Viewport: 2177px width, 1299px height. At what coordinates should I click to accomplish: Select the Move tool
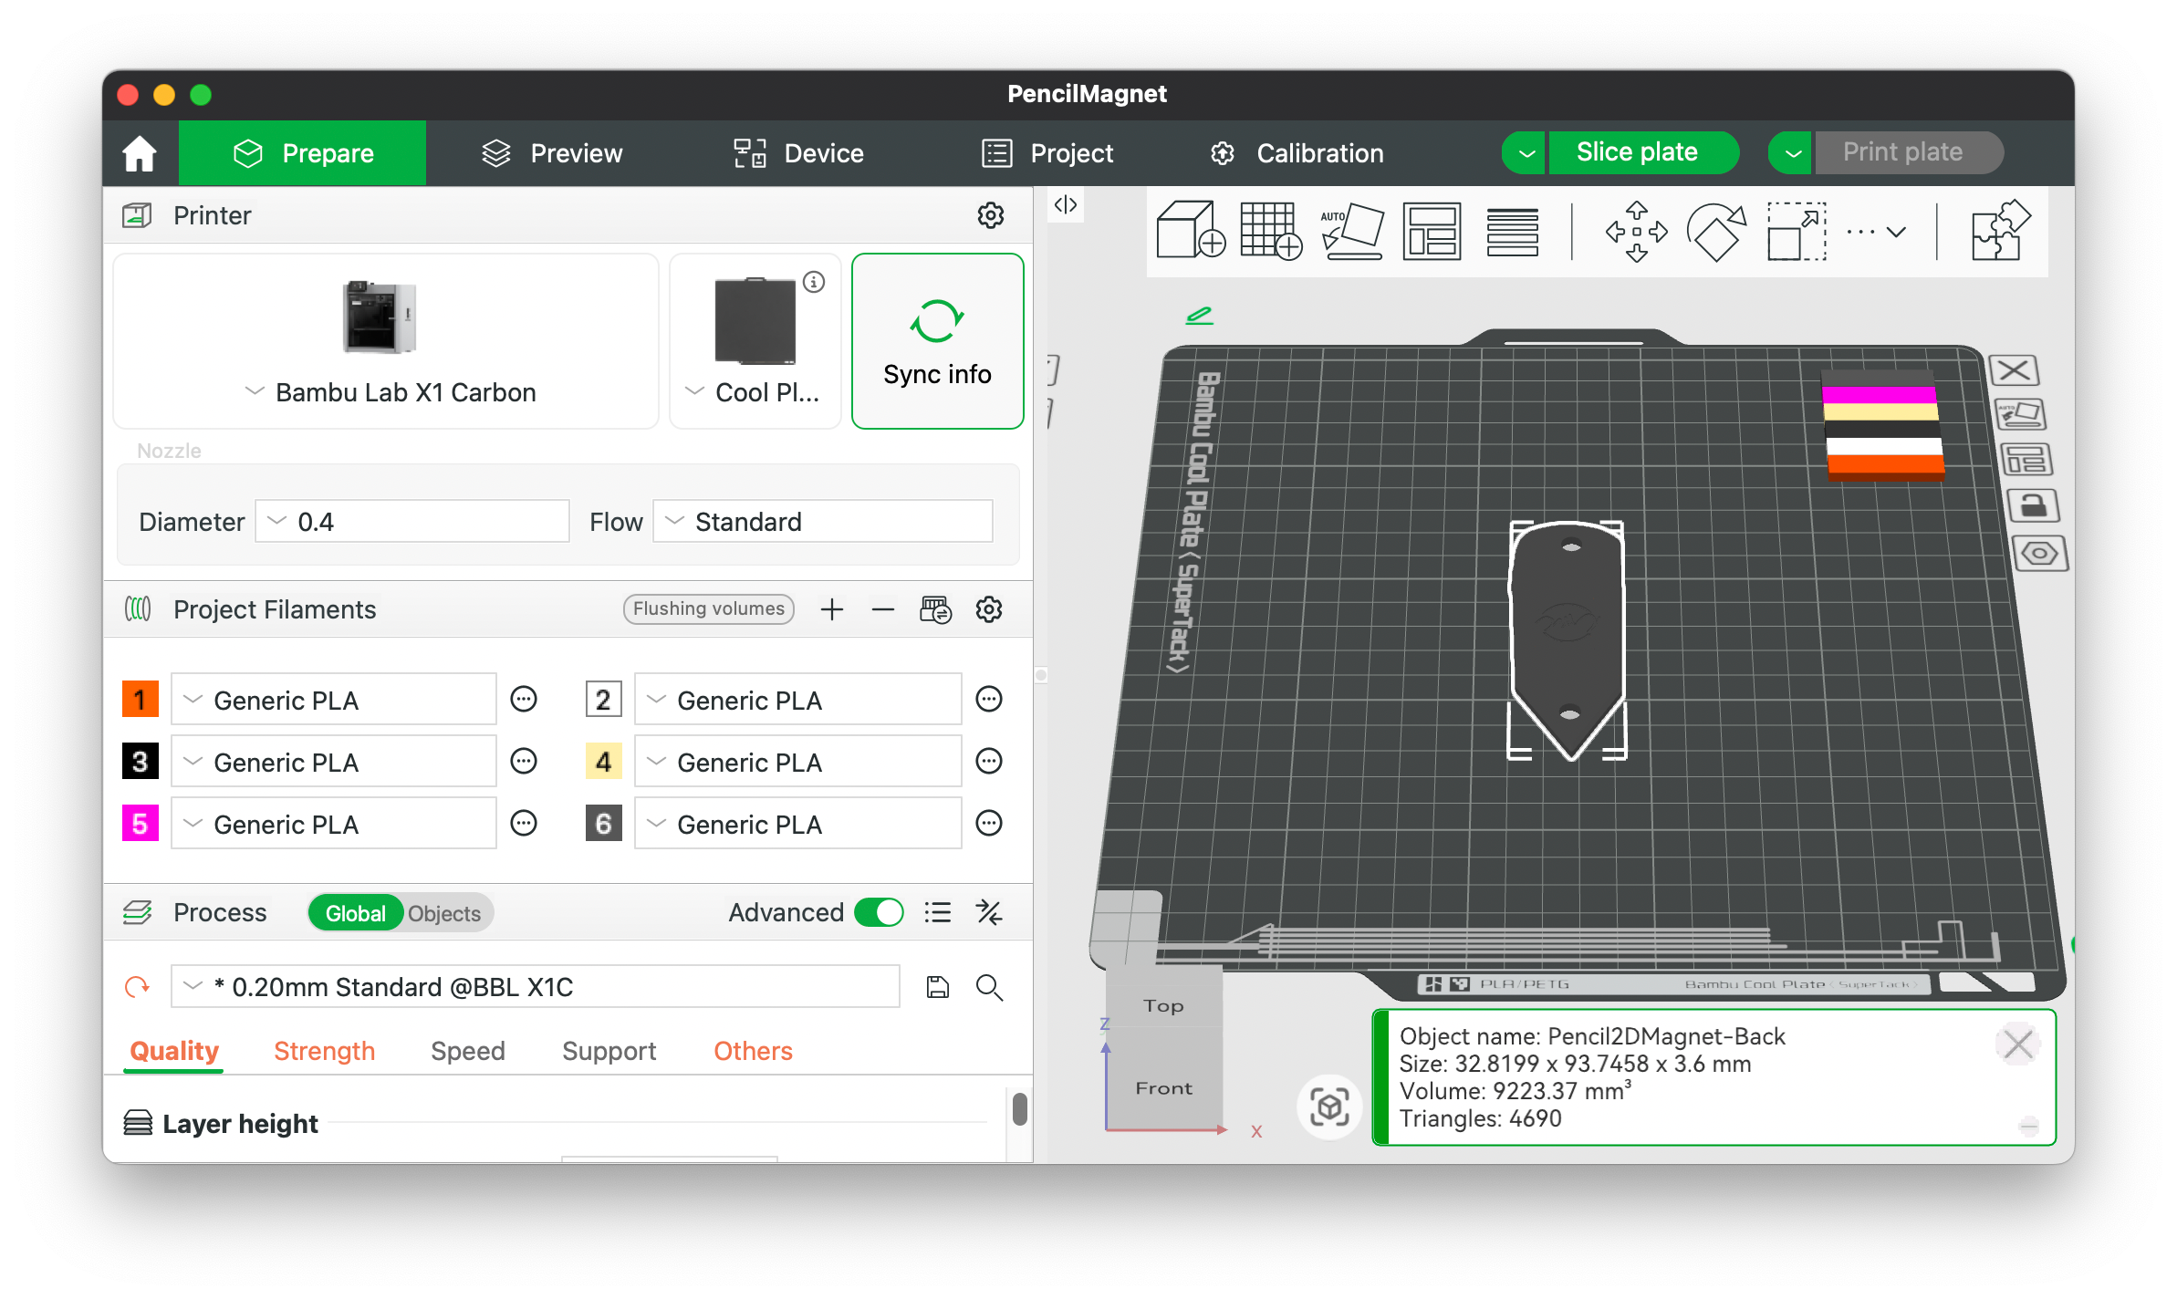(x=1636, y=231)
